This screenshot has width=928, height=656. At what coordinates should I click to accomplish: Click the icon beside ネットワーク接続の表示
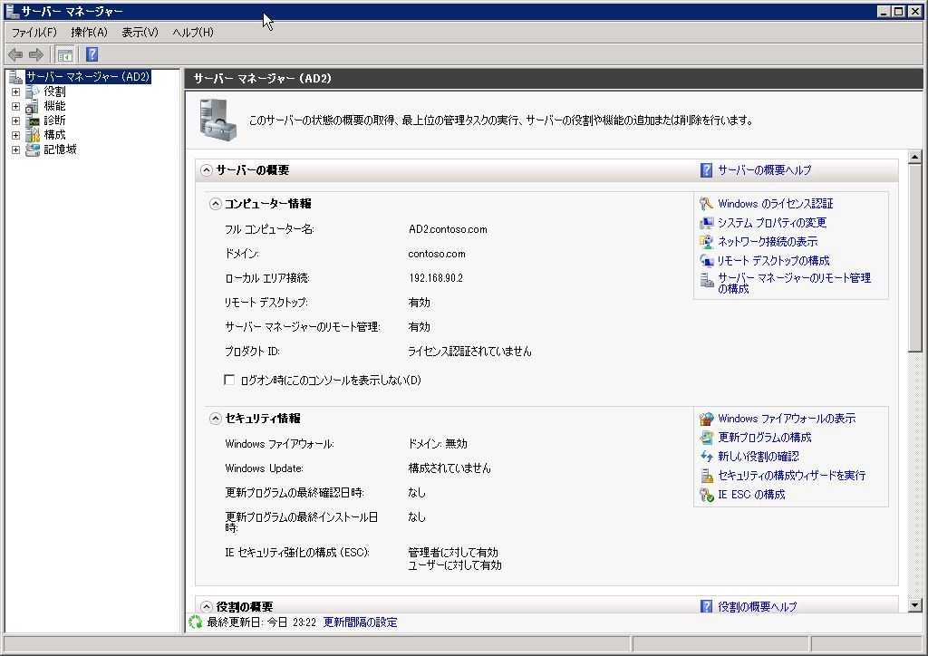click(706, 242)
